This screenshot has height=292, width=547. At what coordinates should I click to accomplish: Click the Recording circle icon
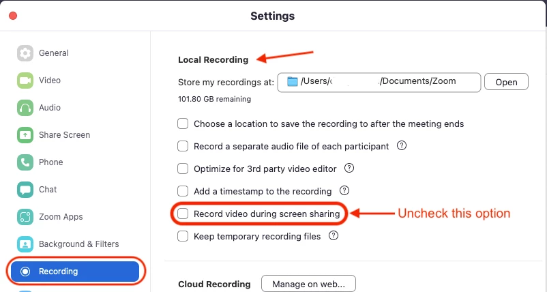click(25, 272)
